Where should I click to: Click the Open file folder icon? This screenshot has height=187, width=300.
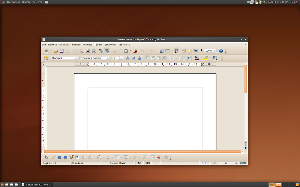pyautogui.click(x=56, y=51)
